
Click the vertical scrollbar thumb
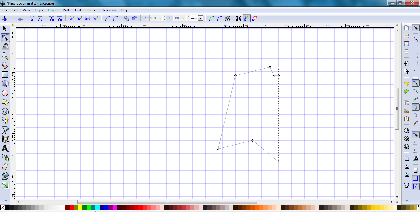point(397,108)
